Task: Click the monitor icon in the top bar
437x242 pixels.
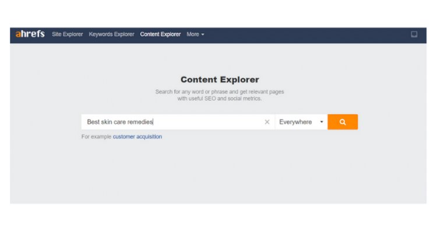Action: pyautogui.click(x=414, y=34)
